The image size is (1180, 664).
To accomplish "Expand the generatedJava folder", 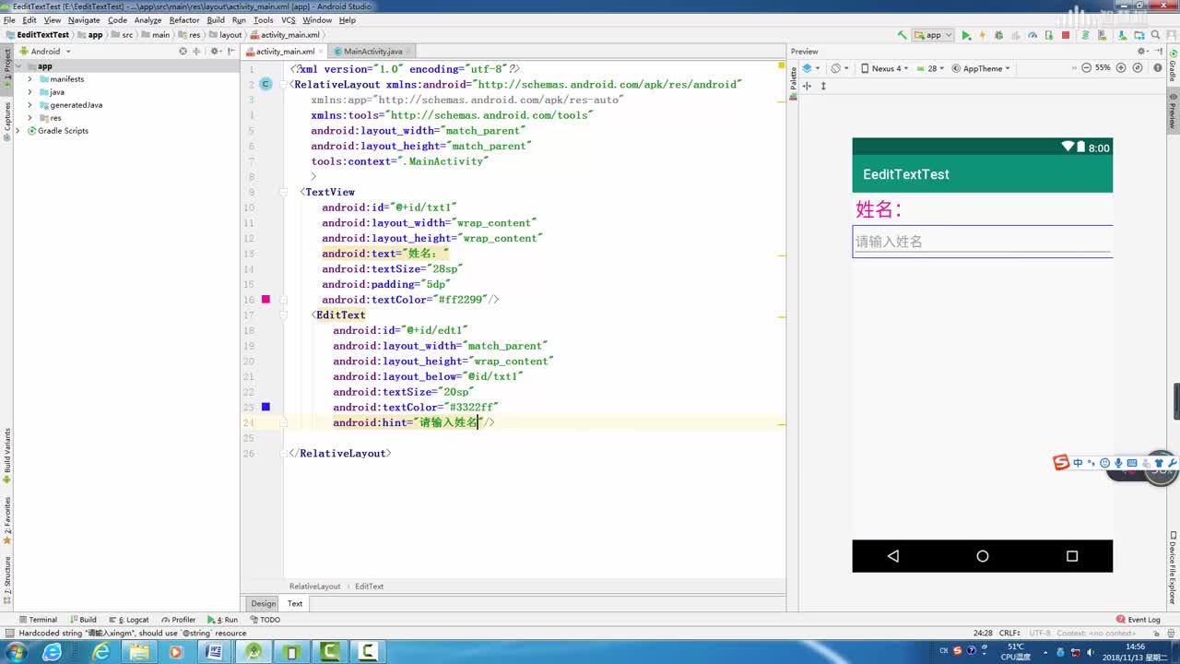I will click(x=29, y=105).
